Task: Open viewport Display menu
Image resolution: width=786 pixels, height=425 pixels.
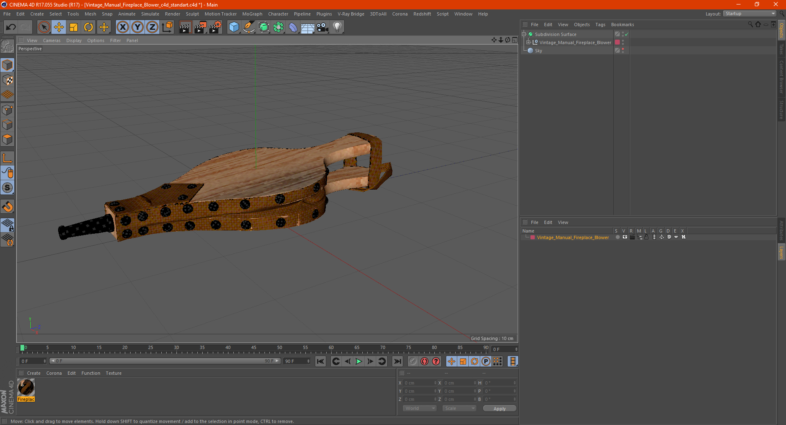Action: [74, 40]
